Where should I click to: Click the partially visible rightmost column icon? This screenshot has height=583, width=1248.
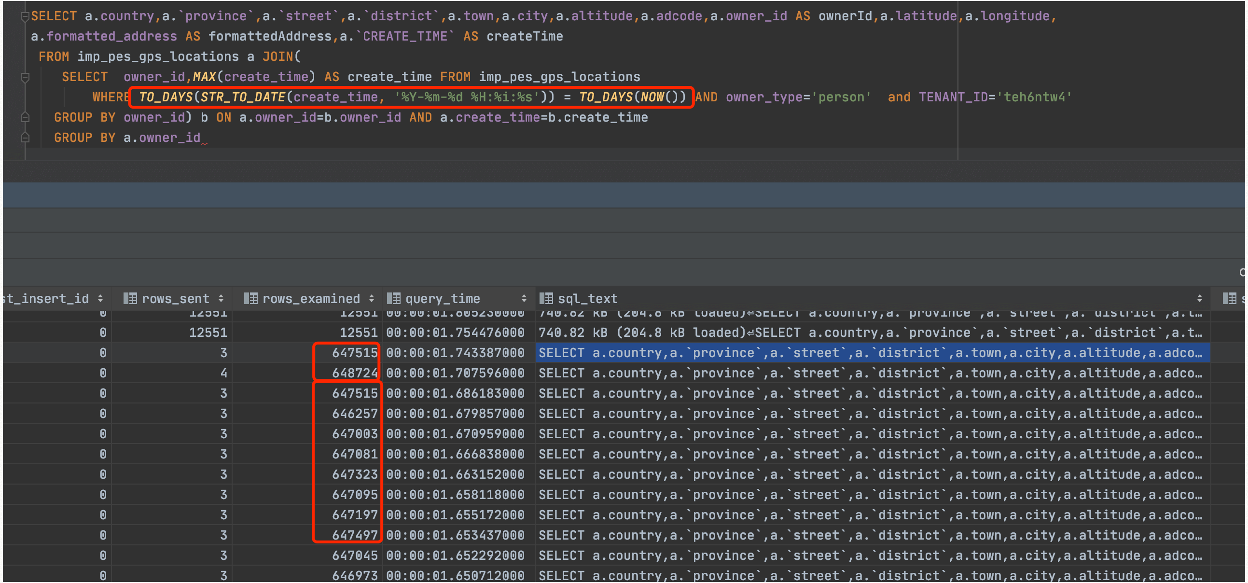click(1229, 299)
